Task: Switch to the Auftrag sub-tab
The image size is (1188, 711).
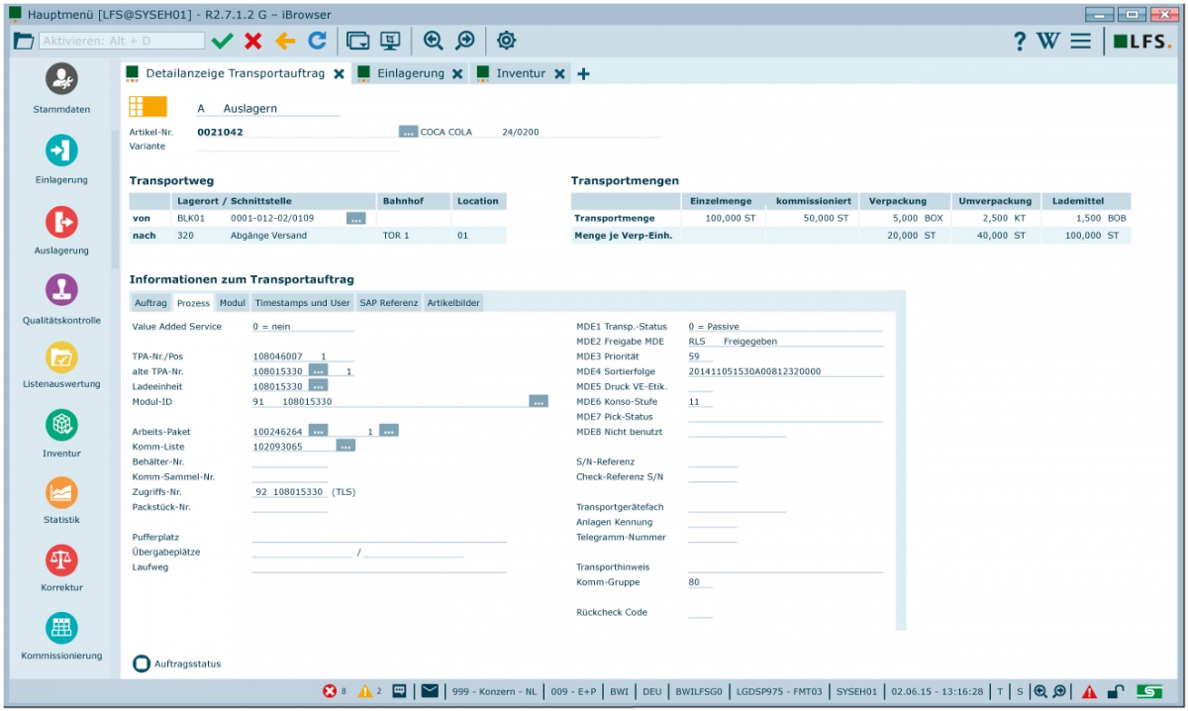Action: pos(150,302)
